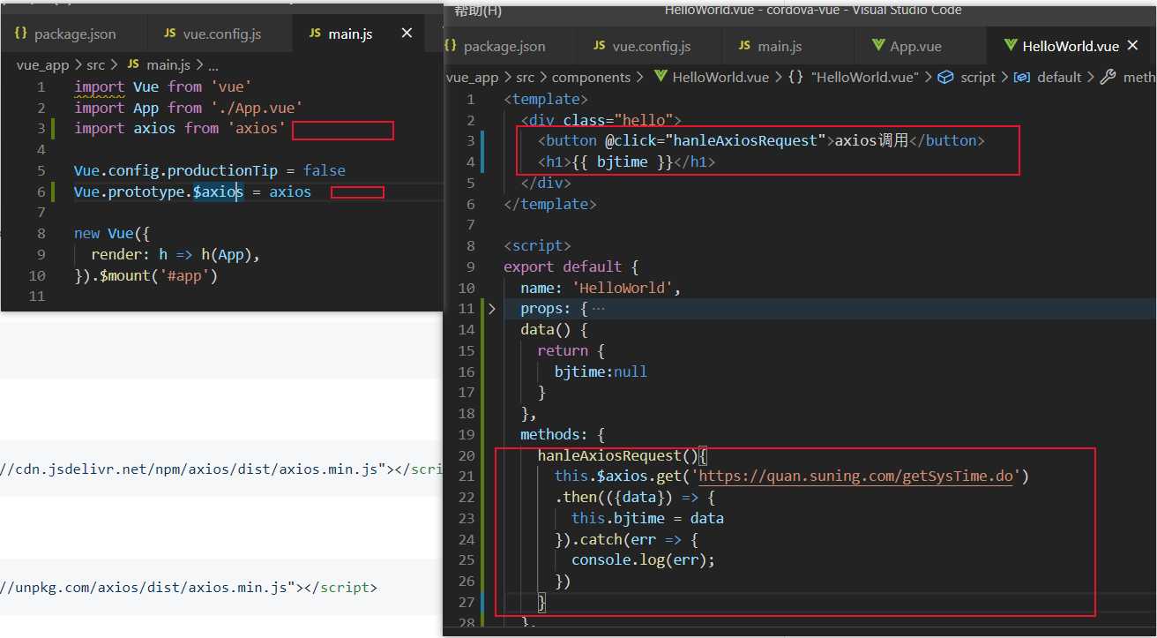Select the HelloWorld.vue tab
Image resolution: width=1157 pixels, height=638 pixels.
point(1071,46)
